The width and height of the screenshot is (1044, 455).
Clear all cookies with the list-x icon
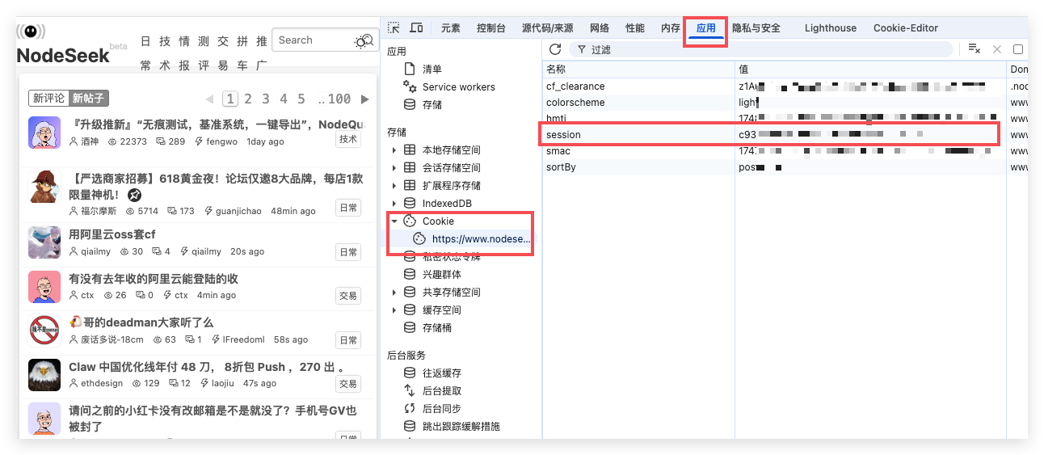(975, 49)
